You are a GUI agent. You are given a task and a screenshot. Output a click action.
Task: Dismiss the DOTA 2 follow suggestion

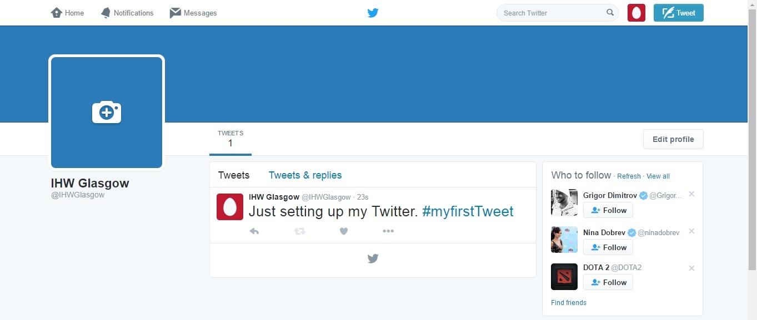(691, 268)
